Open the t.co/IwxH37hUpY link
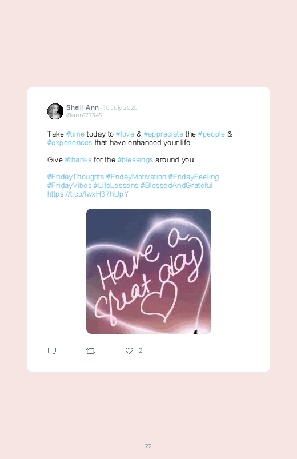 [88, 194]
